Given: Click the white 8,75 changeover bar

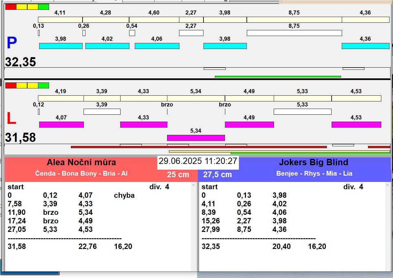Looking at the screenshot, I should (x=294, y=33).
